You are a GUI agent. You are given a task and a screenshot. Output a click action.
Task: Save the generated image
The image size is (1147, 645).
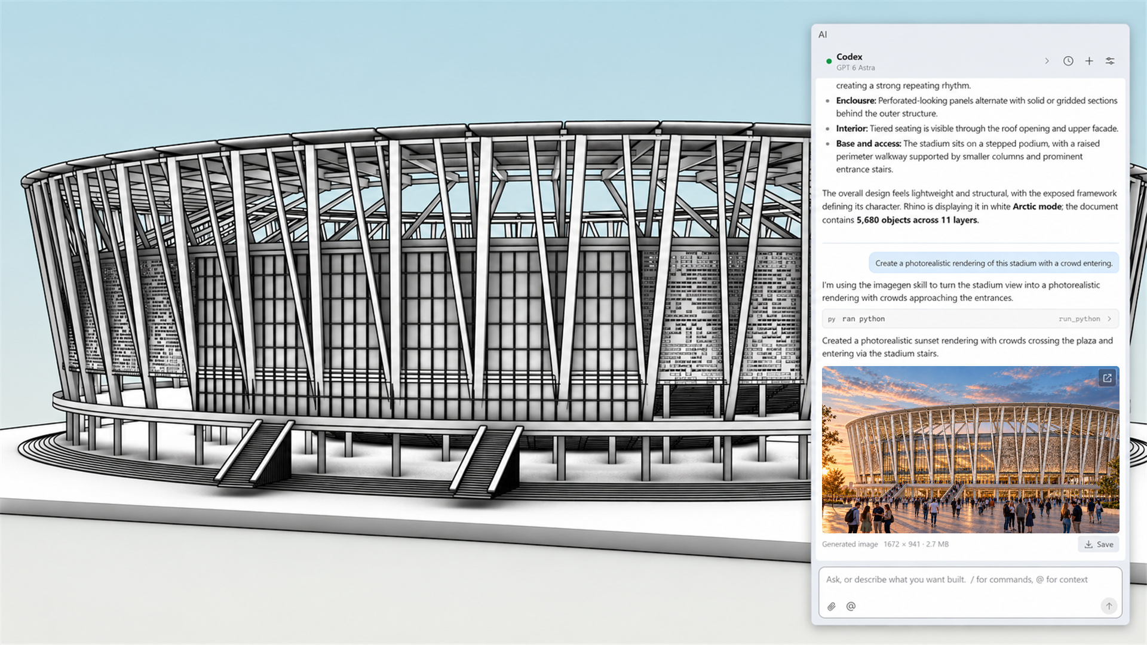coord(1099,544)
